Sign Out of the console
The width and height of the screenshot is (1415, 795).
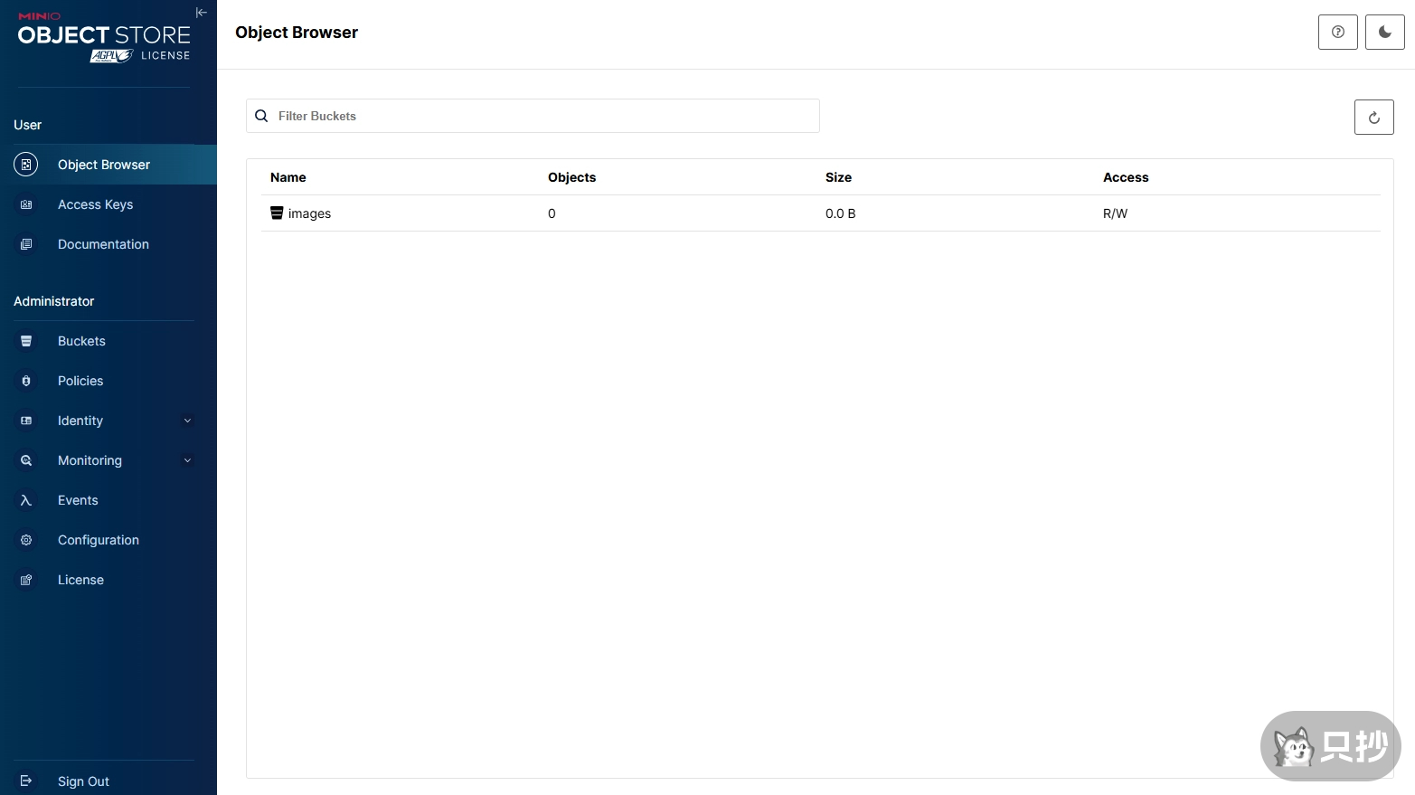click(x=83, y=781)
